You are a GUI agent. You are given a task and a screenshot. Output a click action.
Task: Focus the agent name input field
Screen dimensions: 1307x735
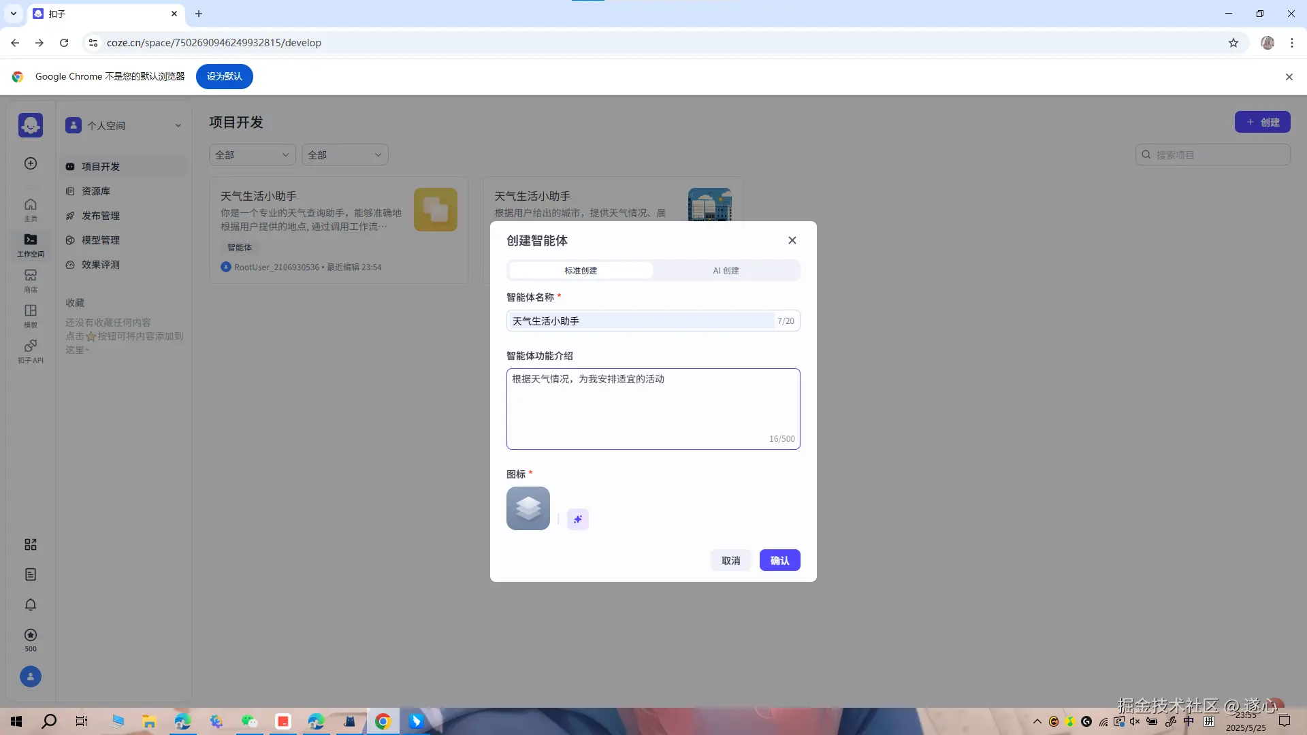640,321
